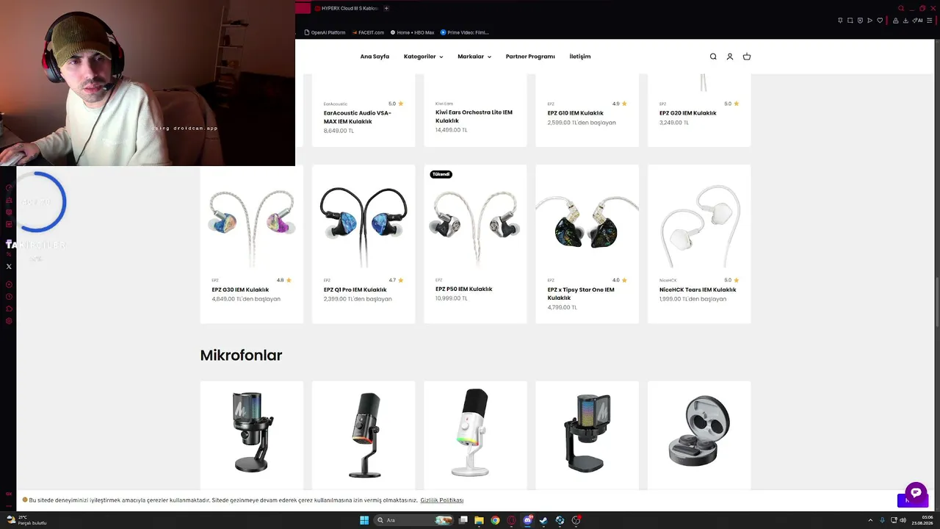The height and width of the screenshot is (529, 940).
Task: Open File Explorer from the taskbar
Action: (479, 520)
